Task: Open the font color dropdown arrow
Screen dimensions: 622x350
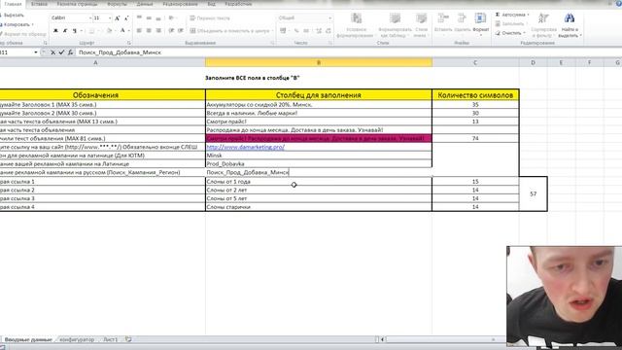Action: tap(128, 30)
